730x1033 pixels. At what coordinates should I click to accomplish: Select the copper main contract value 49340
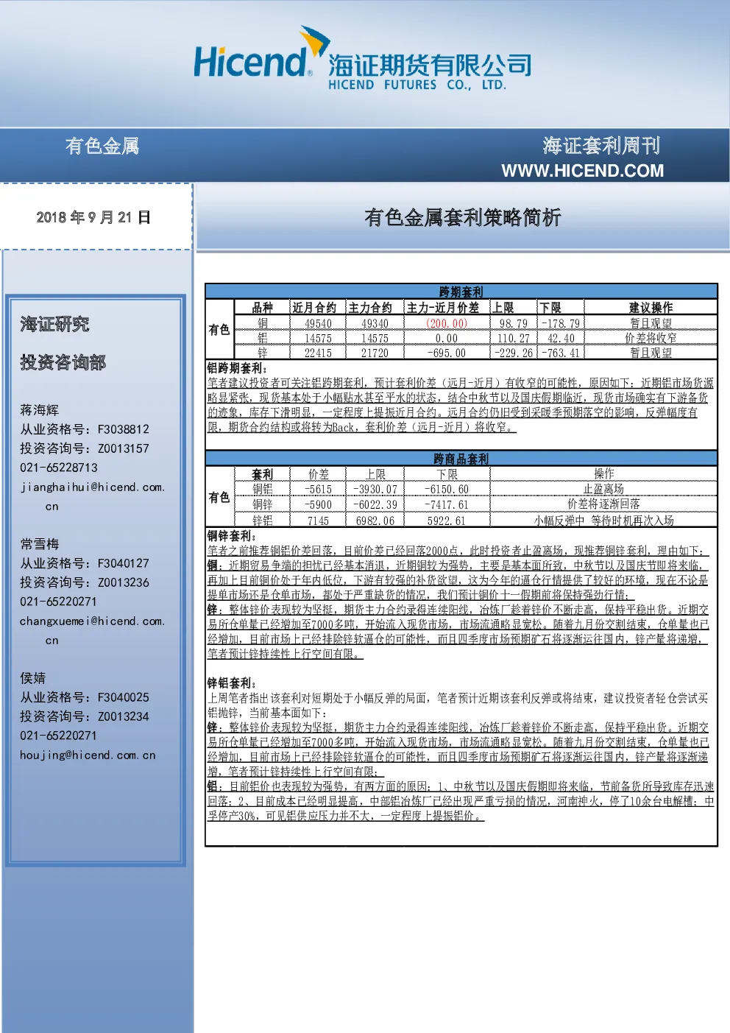375,323
